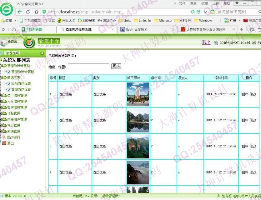Click the 查找 search button
261x200 pixels.
(116, 66)
